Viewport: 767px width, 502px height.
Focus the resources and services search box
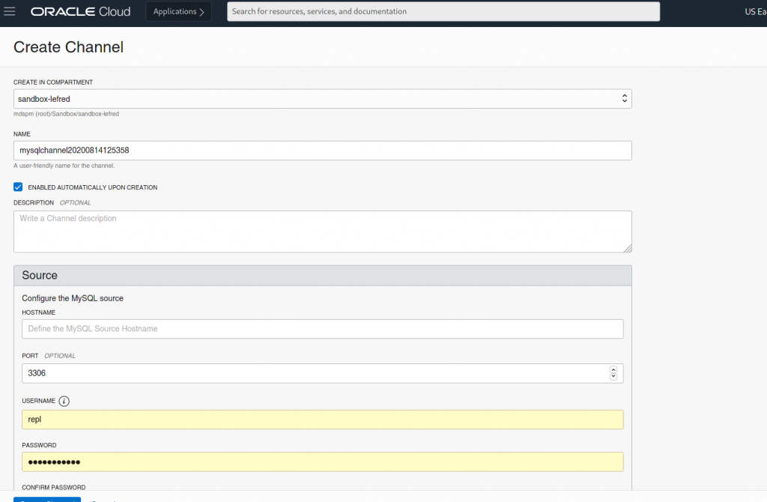(x=443, y=11)
